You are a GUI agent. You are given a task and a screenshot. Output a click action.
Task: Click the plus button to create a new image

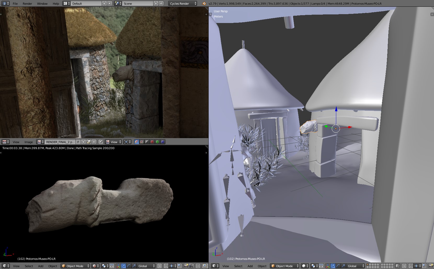(x=83, y=142)
